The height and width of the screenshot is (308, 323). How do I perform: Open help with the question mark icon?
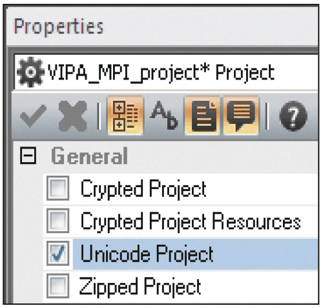pyautogui.click(x=293, y=116)
